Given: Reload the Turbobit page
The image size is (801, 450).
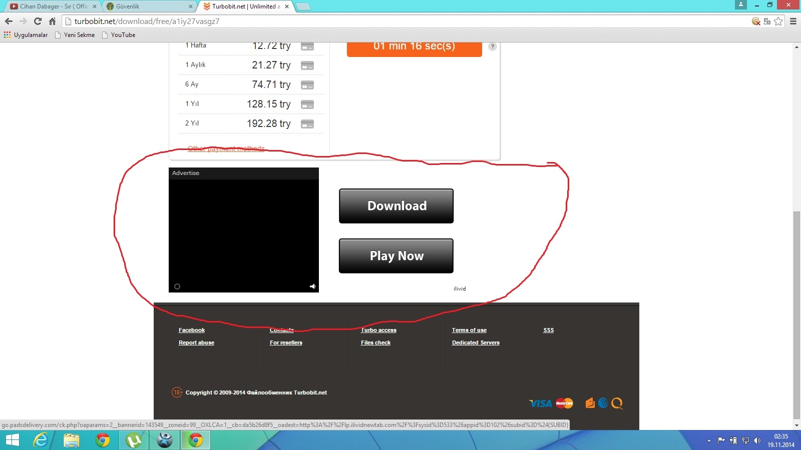Looking at the screenshot, I should tap(38, 21).
